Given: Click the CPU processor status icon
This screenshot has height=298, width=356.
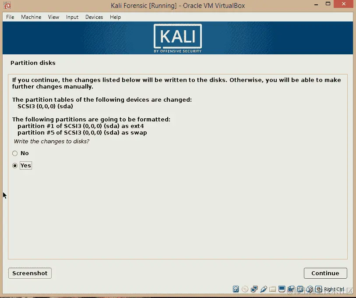Looking at the screenshot, I should pyautogui.click(x=300, y=289).
